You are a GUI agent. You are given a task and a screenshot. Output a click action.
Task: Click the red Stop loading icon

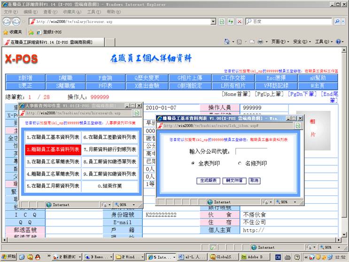click(240, 22)
